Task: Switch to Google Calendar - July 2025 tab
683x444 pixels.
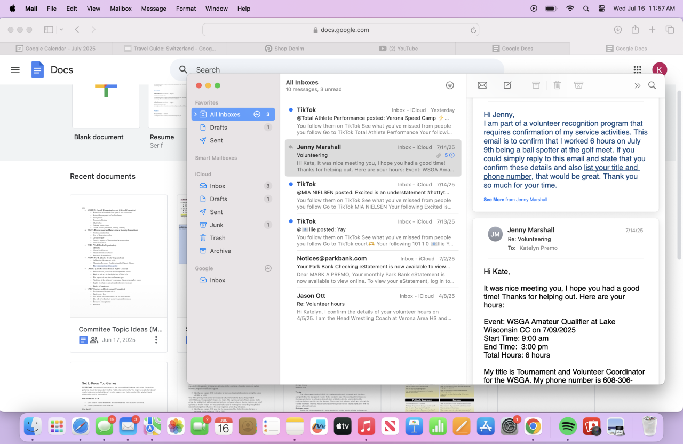Action: coord(57,49)
